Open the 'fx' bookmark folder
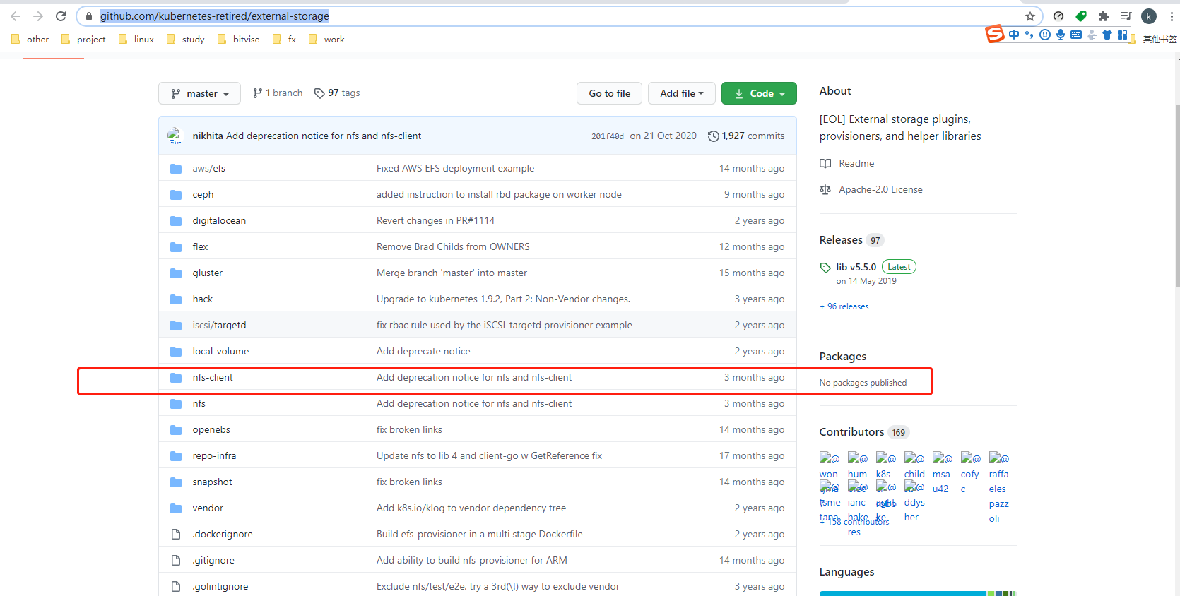This screenshot has height=596, width=1180. tap(284, 40)
